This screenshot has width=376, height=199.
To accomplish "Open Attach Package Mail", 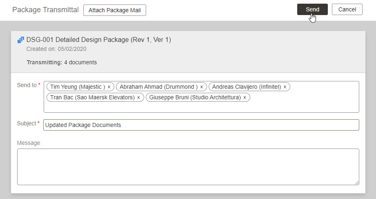I will click(115, 10).
